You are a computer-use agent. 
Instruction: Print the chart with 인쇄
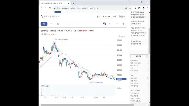122,17
